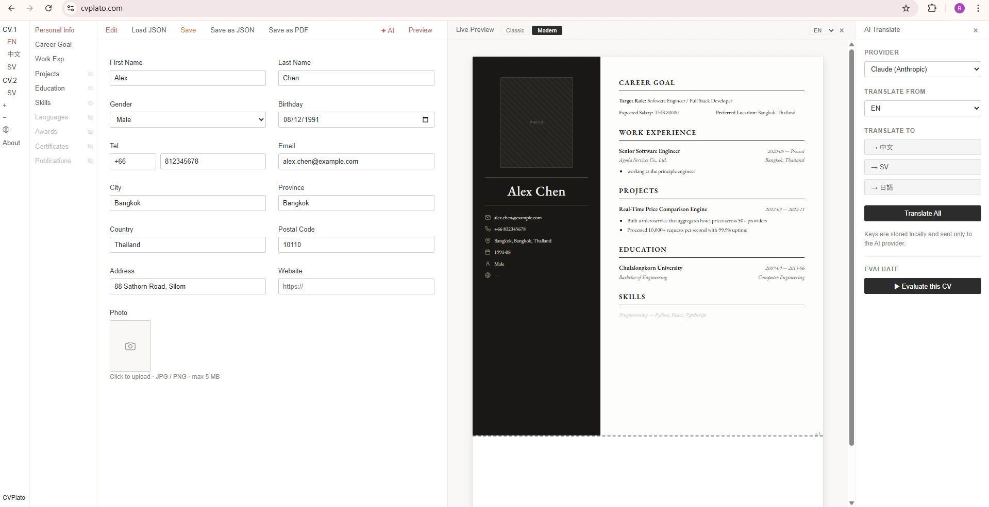Select 中文 version under CV.1
This screenshot has height=507, width=989.
[14, 54]
